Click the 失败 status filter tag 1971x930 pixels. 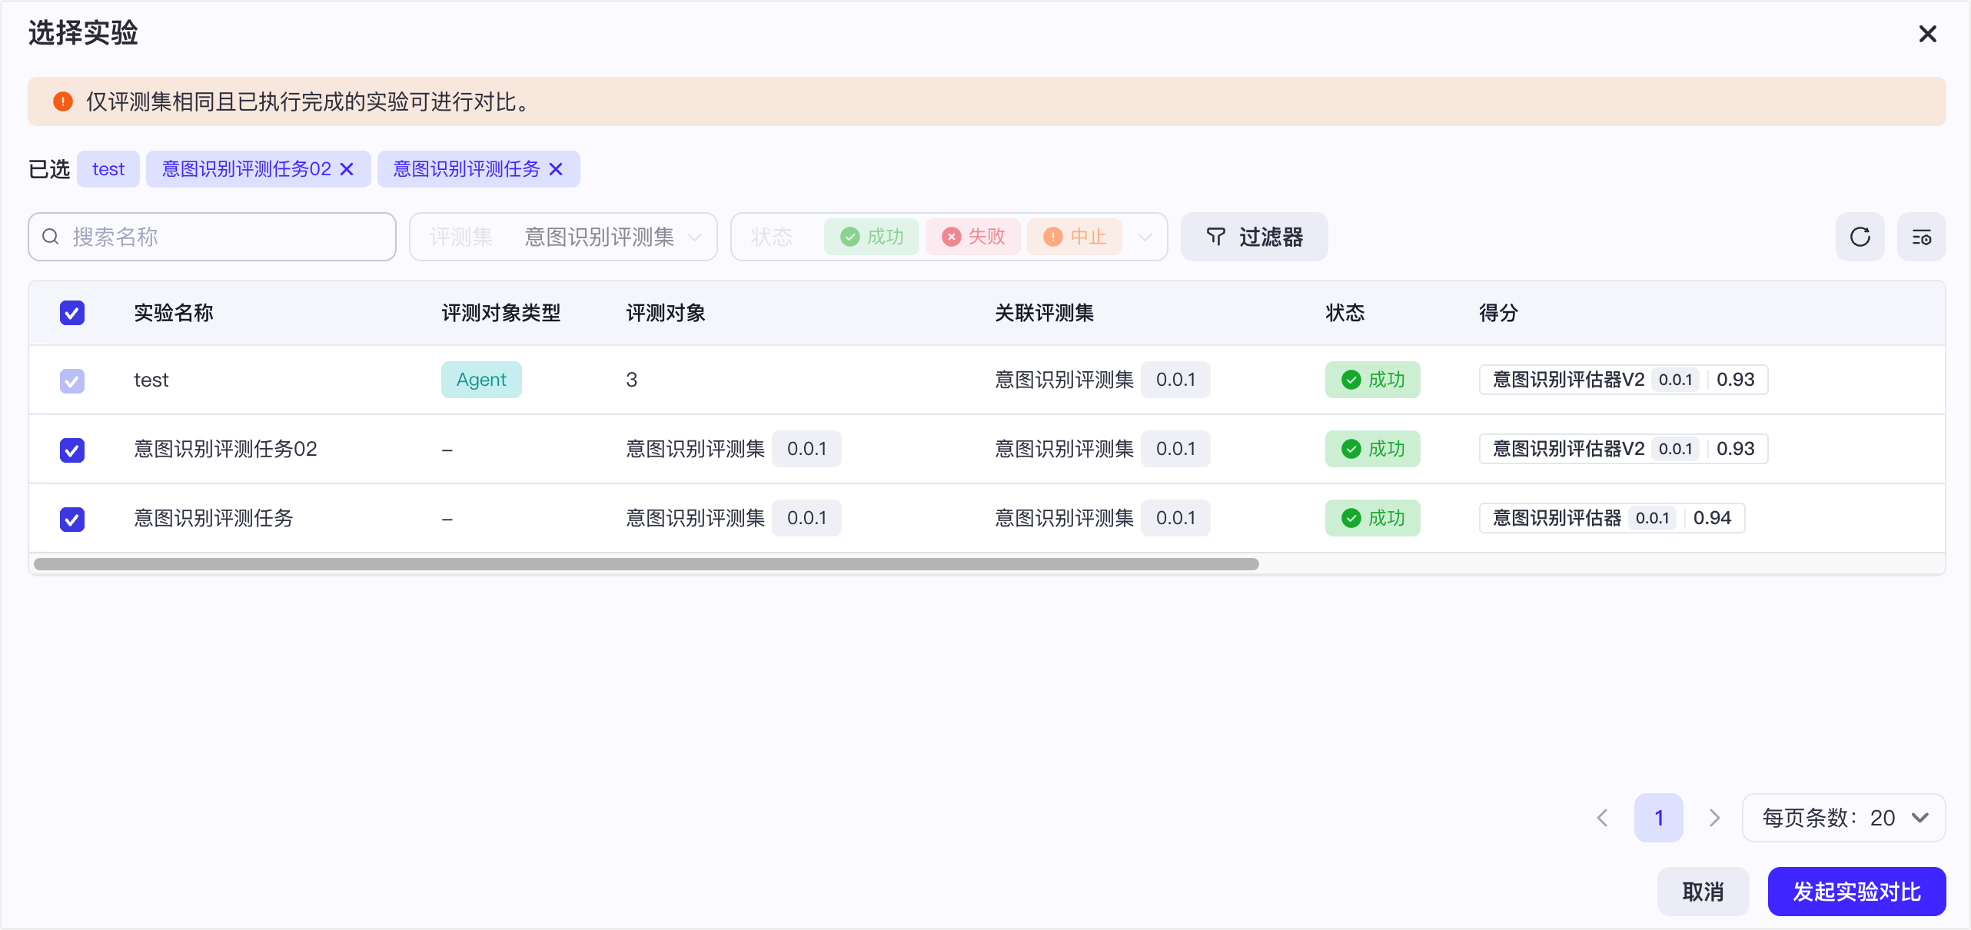[x=973, y=237]
